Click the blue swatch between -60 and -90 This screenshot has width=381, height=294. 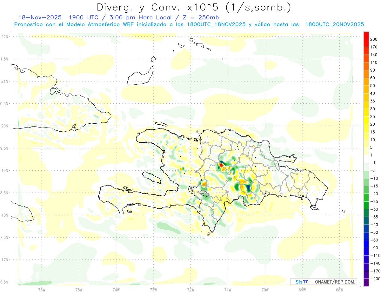tap(366, 244)
